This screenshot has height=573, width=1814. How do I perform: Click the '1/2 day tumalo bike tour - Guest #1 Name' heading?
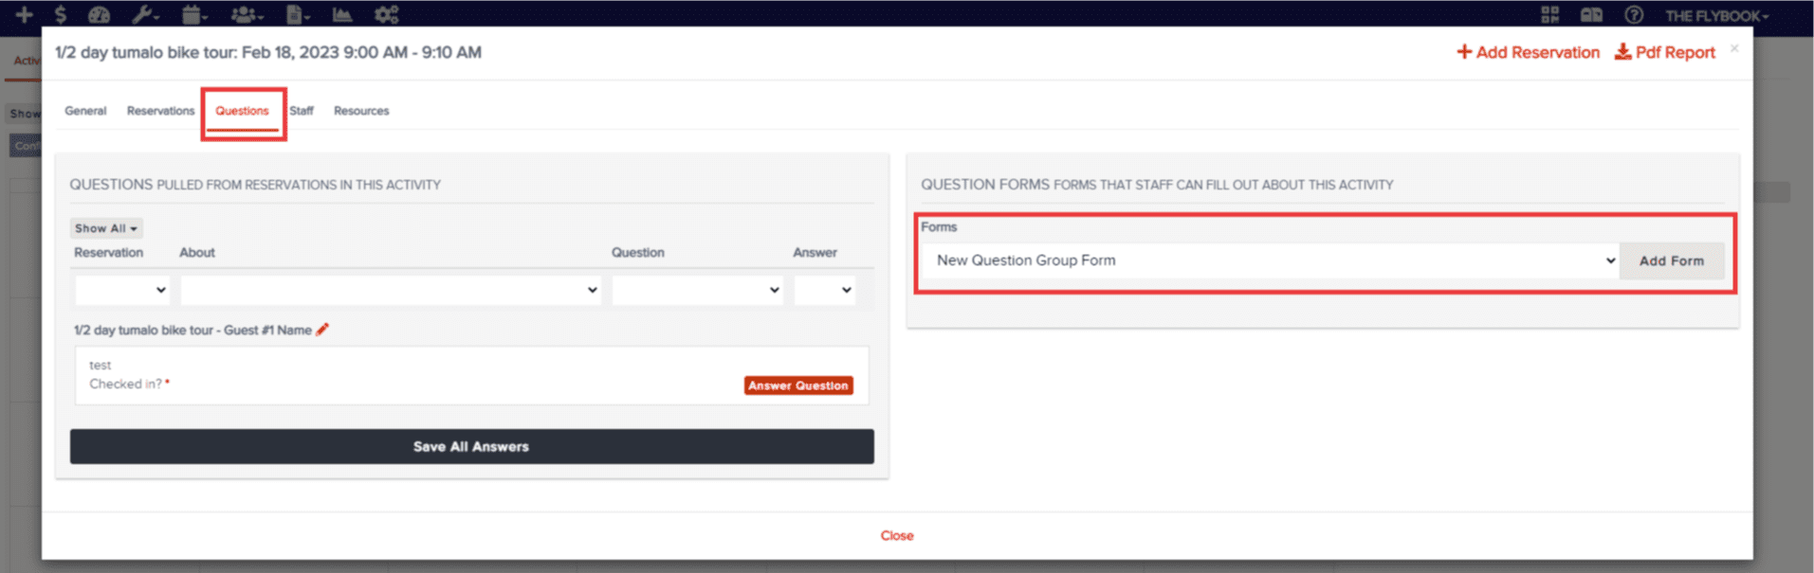pyautogui.click(x=192, y=330)
